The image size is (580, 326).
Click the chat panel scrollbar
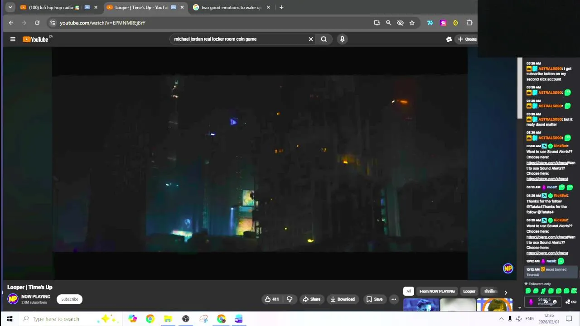520,88
